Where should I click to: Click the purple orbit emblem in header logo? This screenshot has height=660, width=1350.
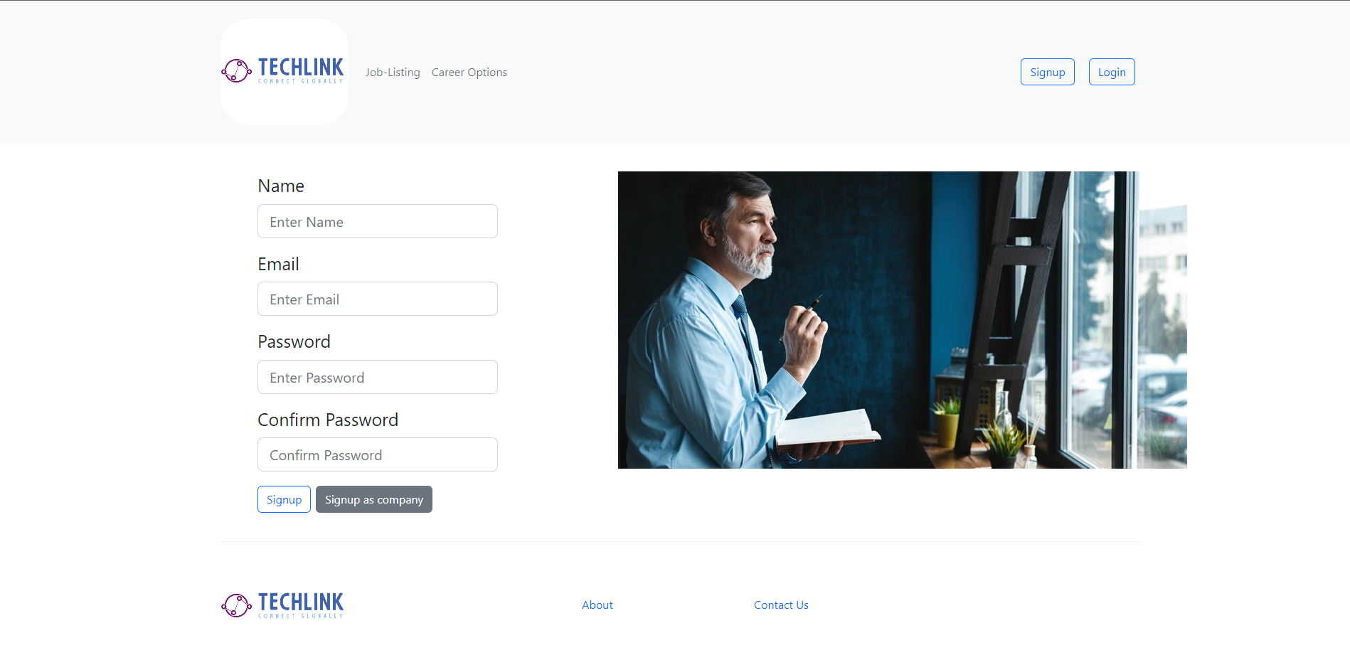(x=236, y=70)
